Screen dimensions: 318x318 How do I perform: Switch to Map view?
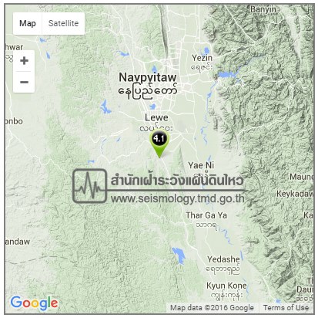(x=28, y=23)
